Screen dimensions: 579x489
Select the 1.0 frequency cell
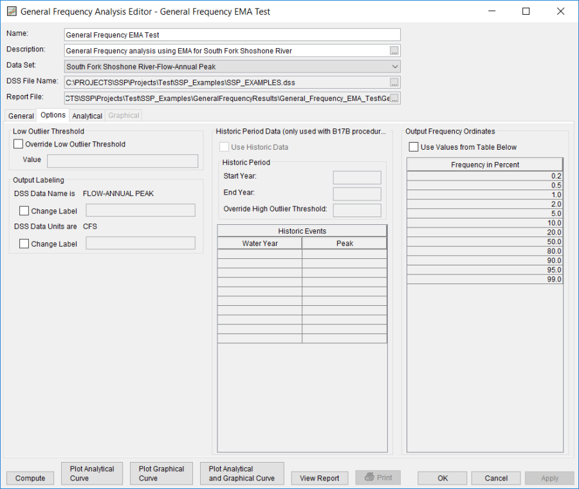click(x=485, y=195)
